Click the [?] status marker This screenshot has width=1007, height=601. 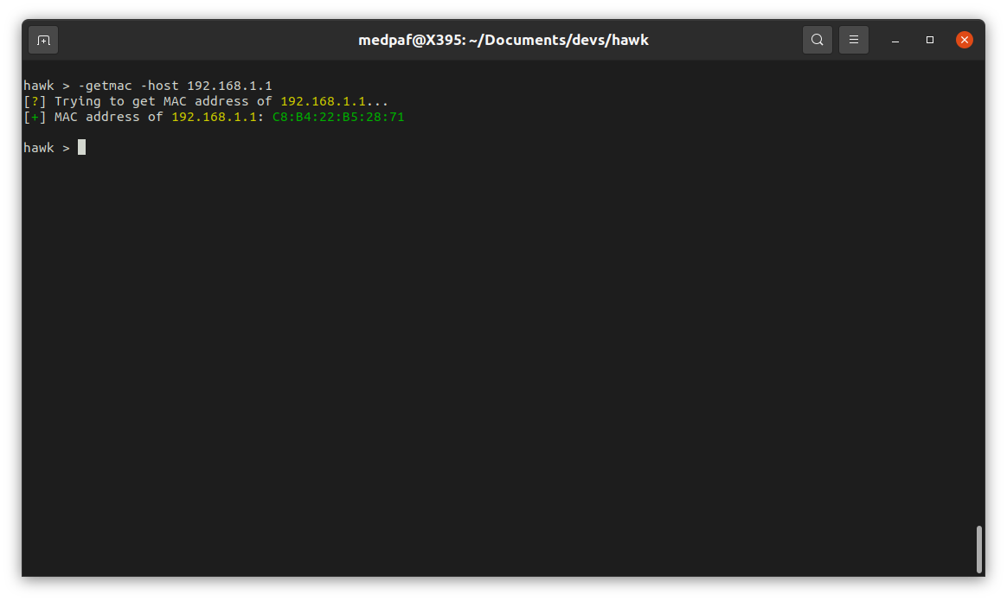click(x=35, y=101)
